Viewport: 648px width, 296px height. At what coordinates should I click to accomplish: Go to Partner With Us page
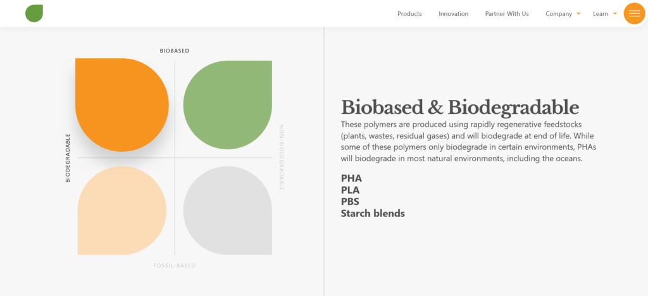(507, 14)
